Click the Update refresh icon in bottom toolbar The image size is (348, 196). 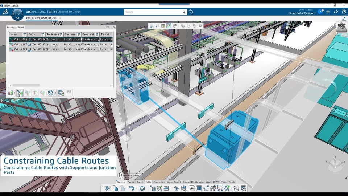coord(142,188)
